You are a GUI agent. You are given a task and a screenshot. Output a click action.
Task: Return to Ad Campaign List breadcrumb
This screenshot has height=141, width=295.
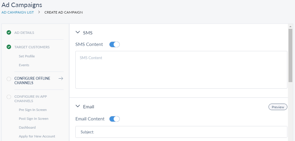18,12
